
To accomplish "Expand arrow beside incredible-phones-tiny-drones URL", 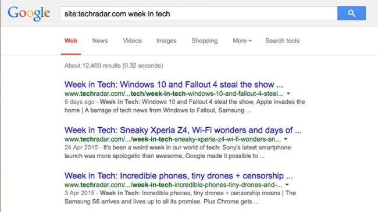I will tap(287, 185).
